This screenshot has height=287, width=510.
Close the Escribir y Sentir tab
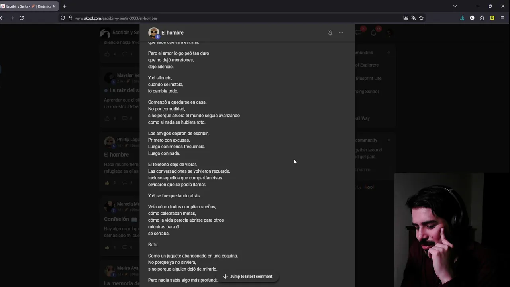[54, 6]
